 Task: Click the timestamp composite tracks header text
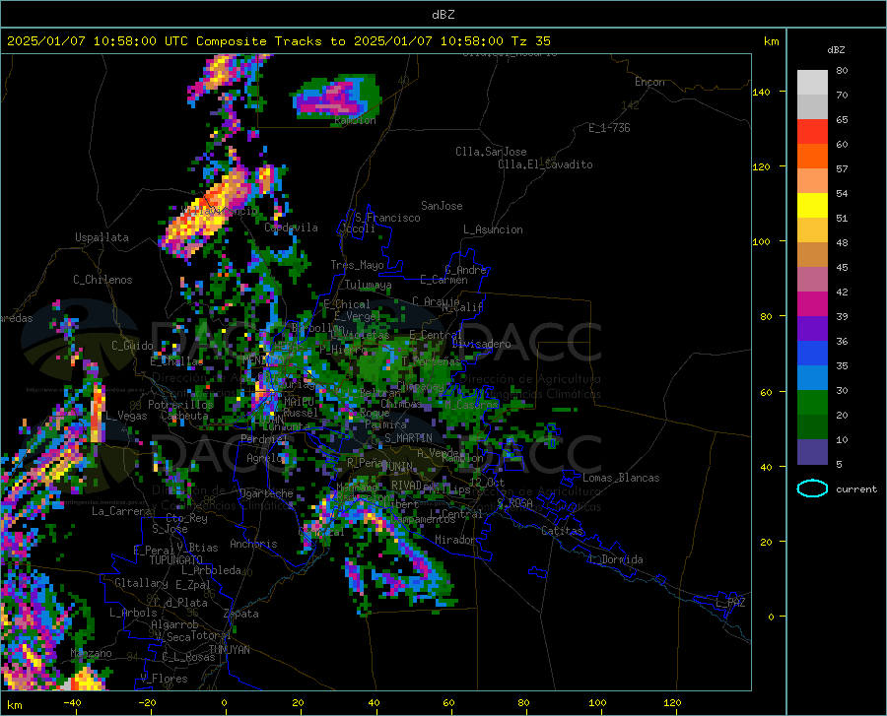pos(278,41)
